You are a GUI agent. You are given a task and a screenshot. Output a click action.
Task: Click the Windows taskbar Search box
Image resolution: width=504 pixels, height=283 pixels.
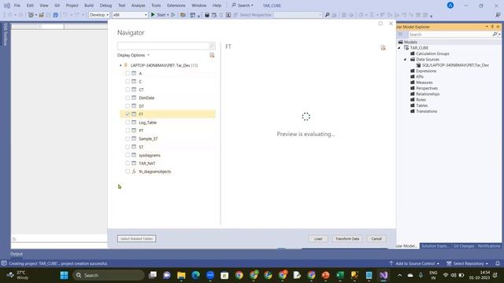point(109,275)
